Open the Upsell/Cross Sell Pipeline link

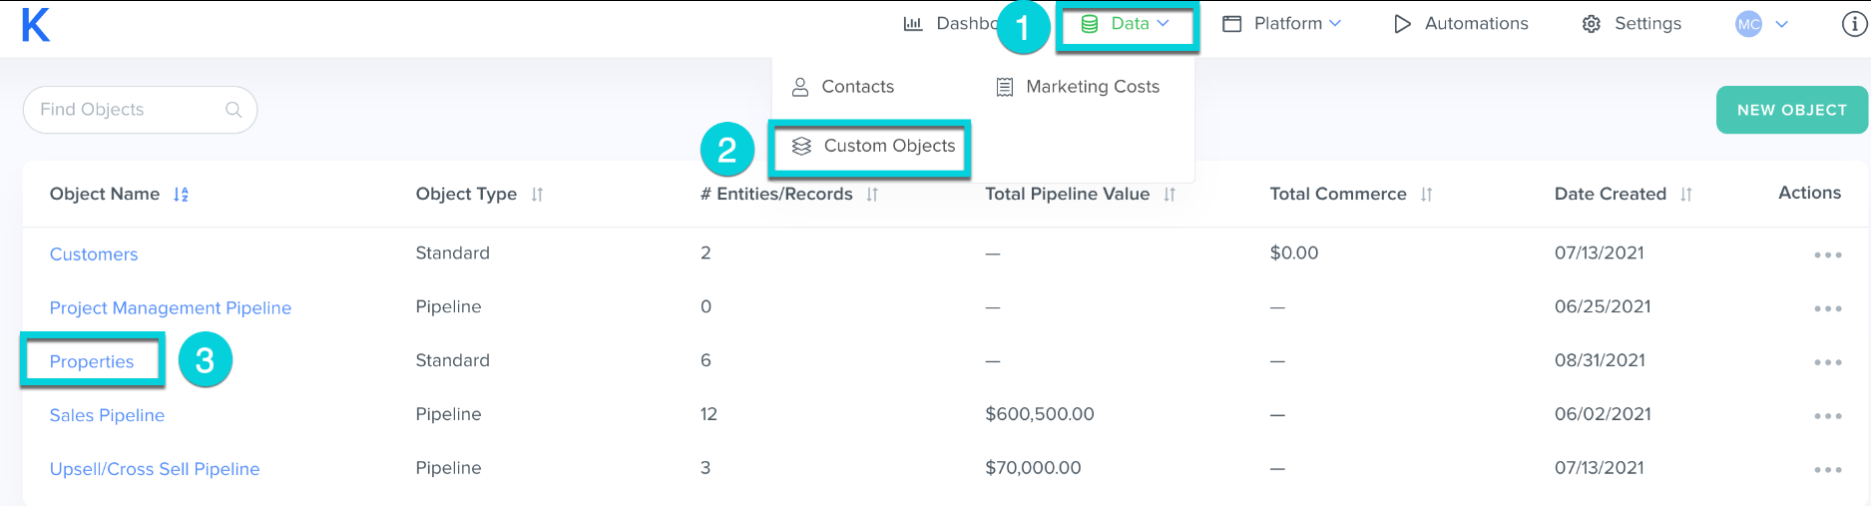coord(155,469)
